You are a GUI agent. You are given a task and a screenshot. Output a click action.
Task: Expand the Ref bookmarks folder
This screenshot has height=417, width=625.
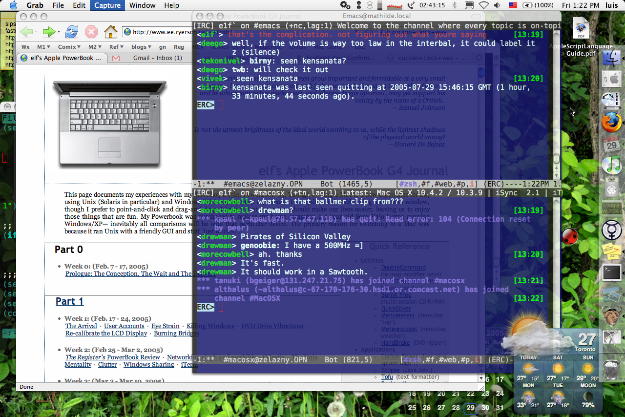(116, 47)
